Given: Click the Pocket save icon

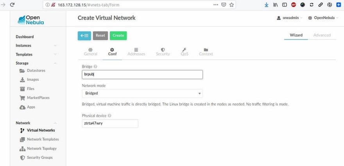Looking at the screenshot, I should (224, 5).
